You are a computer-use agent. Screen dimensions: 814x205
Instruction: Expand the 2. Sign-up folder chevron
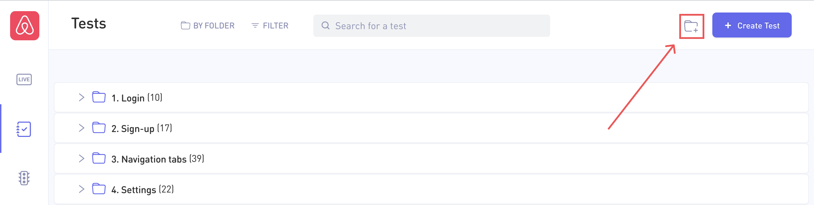(81, 128)
